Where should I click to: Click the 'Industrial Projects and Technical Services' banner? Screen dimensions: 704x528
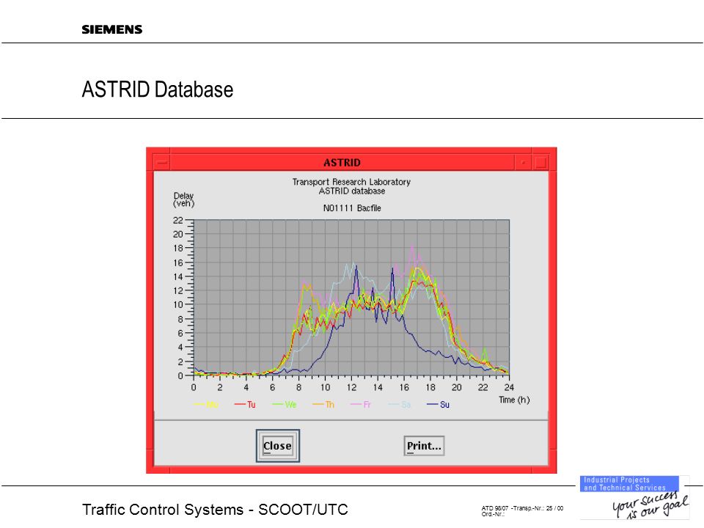click(629, 484)
